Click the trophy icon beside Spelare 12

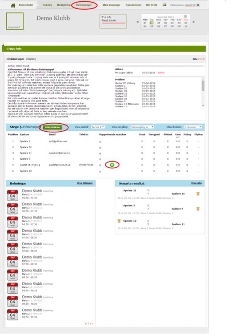coord(119,221)
